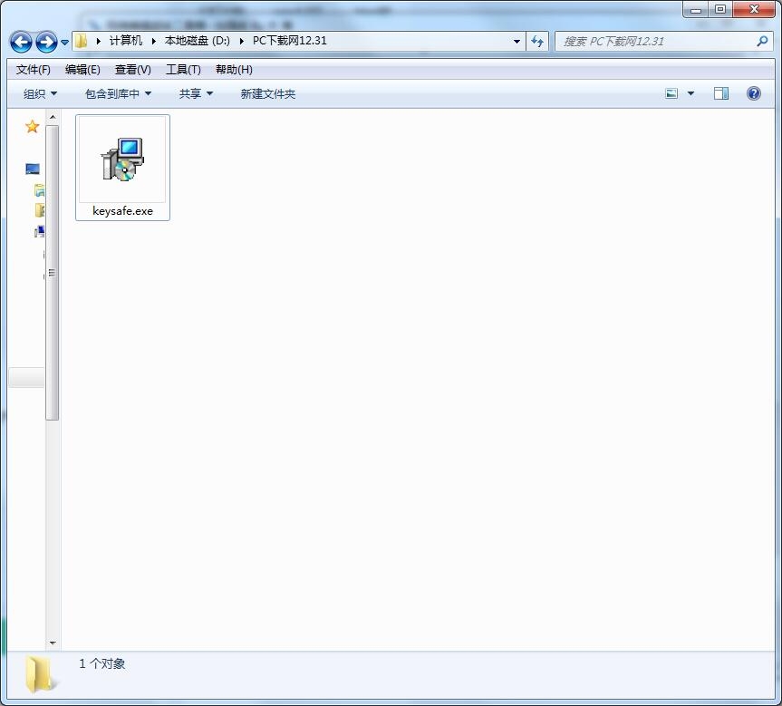The height and width of the screenshot is (706, 782).
Task: Click the 1 个对象 status text
Action: pos(101,664)
